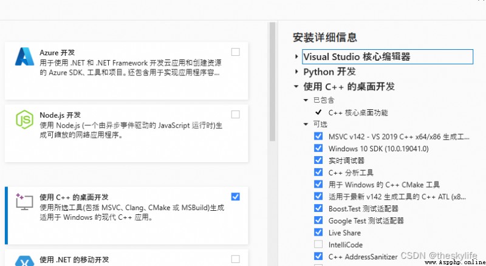Click the Node.js logo icon
Viewport: 486px width, 266px height.
coord(24,120)
